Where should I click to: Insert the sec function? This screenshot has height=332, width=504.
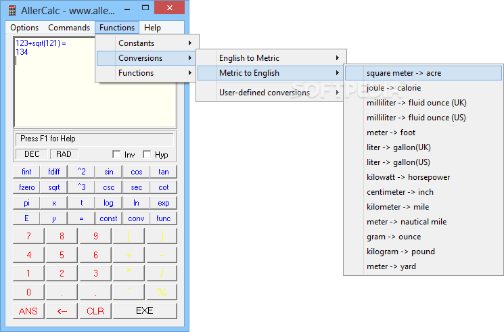(136, 187)
